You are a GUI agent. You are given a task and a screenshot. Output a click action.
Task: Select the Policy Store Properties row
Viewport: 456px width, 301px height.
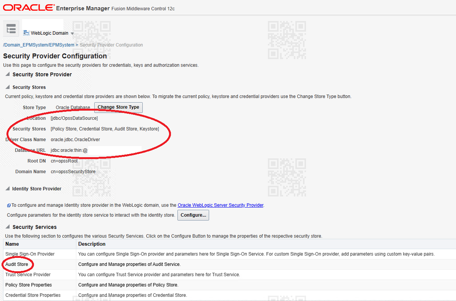point(229,285)
